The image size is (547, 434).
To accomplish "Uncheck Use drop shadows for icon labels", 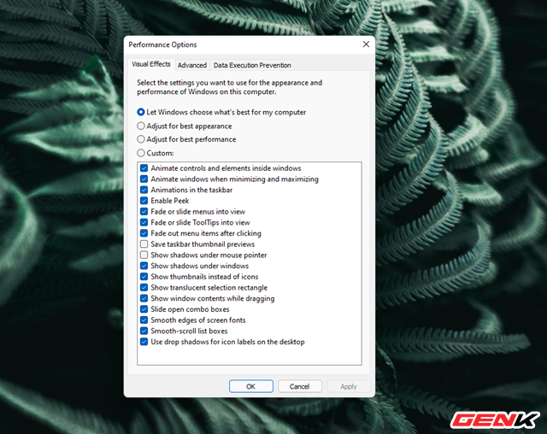I will [x=144, y=342].
